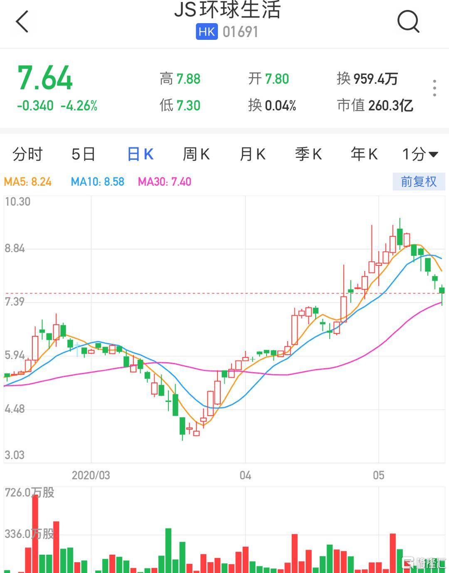Toggle the 前复权 adjustment button
Screen dimensions: 449x573
pyautogui.click(x=419, y=181)
